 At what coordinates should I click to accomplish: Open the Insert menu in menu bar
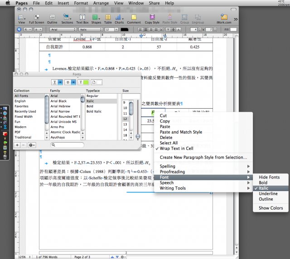click(x=63, y=3)
